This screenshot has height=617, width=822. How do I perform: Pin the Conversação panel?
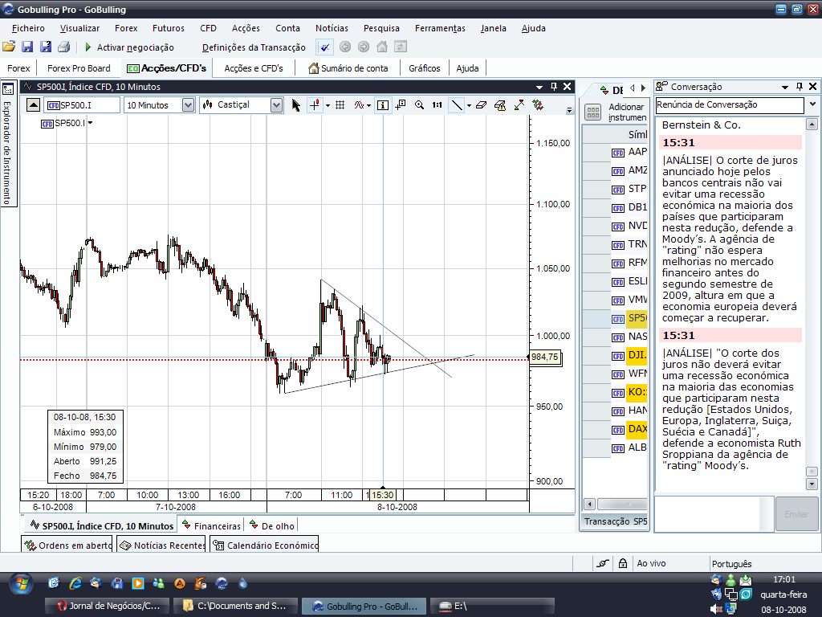[799, 87]
